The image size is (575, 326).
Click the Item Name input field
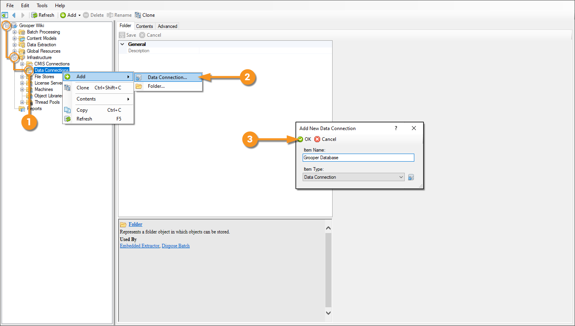[x=358, y=158]
